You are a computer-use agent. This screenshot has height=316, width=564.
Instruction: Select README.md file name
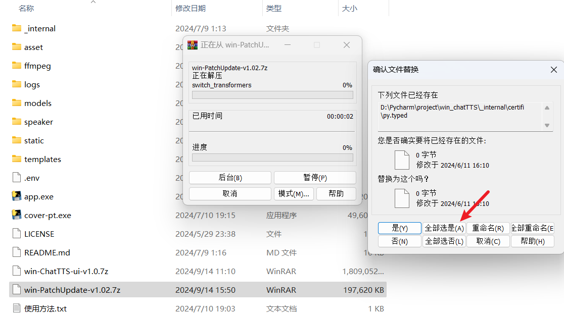click(47, 252)
